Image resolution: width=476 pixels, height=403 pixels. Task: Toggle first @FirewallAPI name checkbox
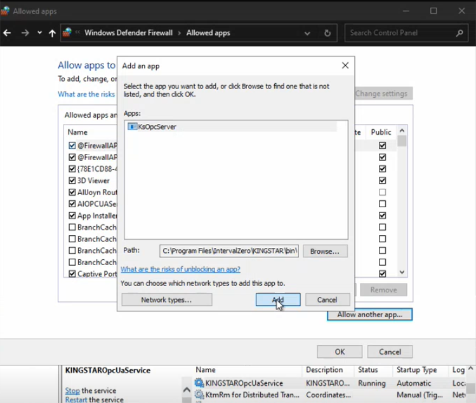[x=72, y=146]
